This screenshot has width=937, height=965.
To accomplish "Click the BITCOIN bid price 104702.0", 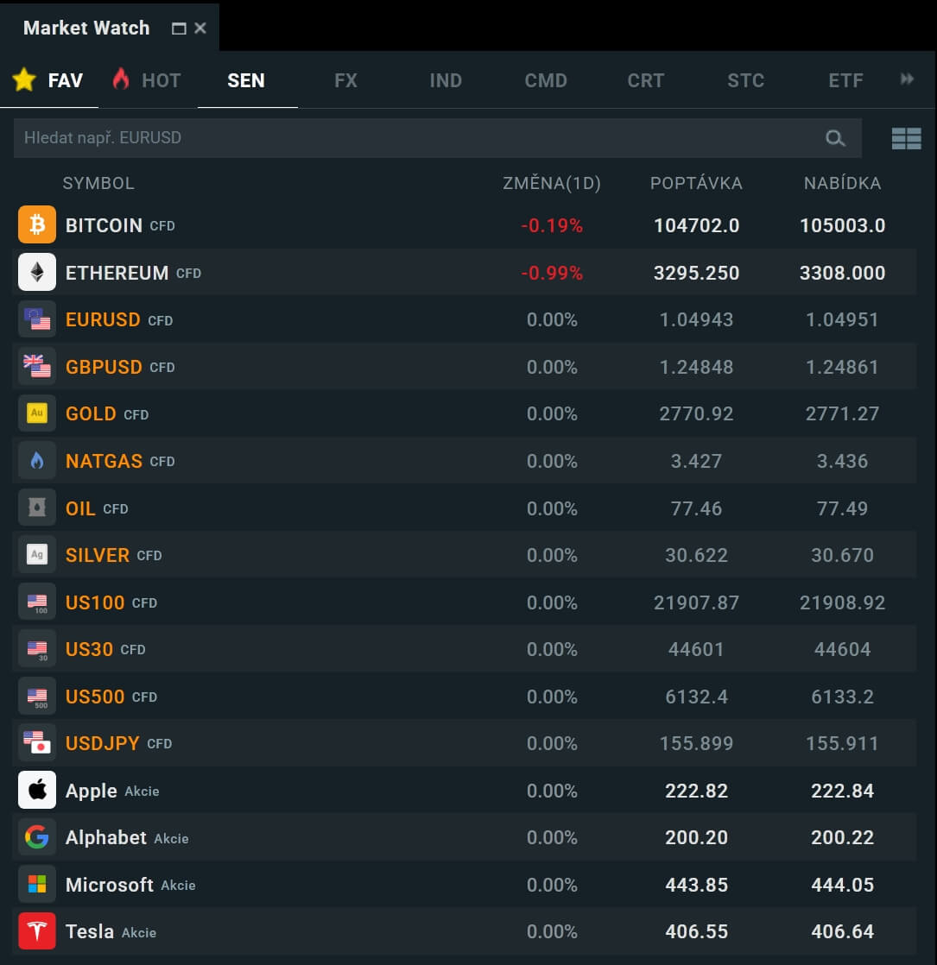I will (x=696, y=225).
